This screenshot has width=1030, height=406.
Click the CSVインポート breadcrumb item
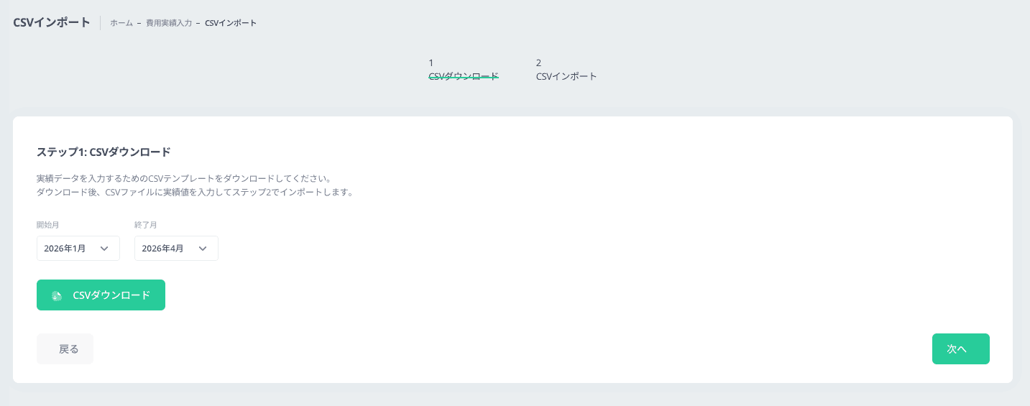(x=231, y=23)
